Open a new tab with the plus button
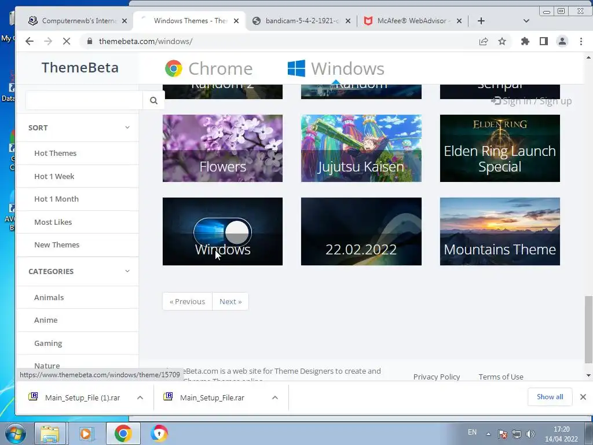This screenshot has height=445, width=593. pos(481,21)
